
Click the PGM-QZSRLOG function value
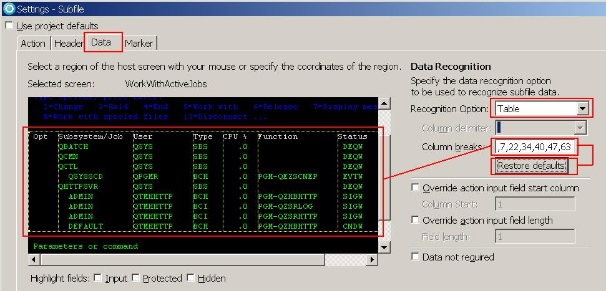coord(285,206)
